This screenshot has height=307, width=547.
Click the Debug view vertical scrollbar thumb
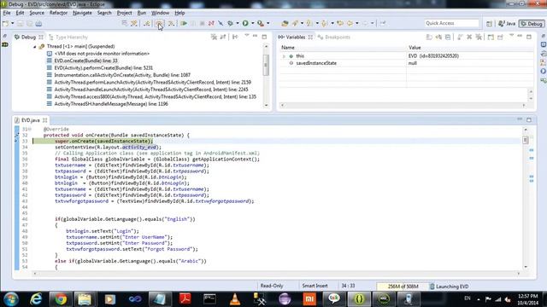[266, 65]
